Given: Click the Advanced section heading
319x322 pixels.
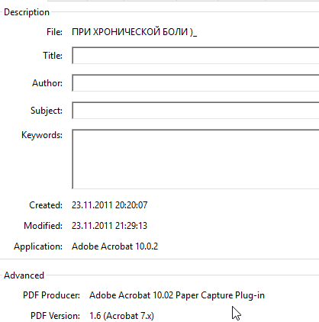Looking at the screenshot, I should pyautogui.click(x=24, y=275).
